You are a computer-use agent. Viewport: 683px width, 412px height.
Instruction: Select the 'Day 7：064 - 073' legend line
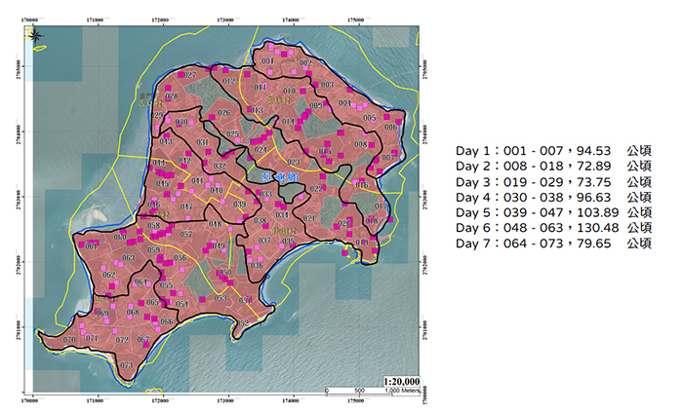point(553,243)
